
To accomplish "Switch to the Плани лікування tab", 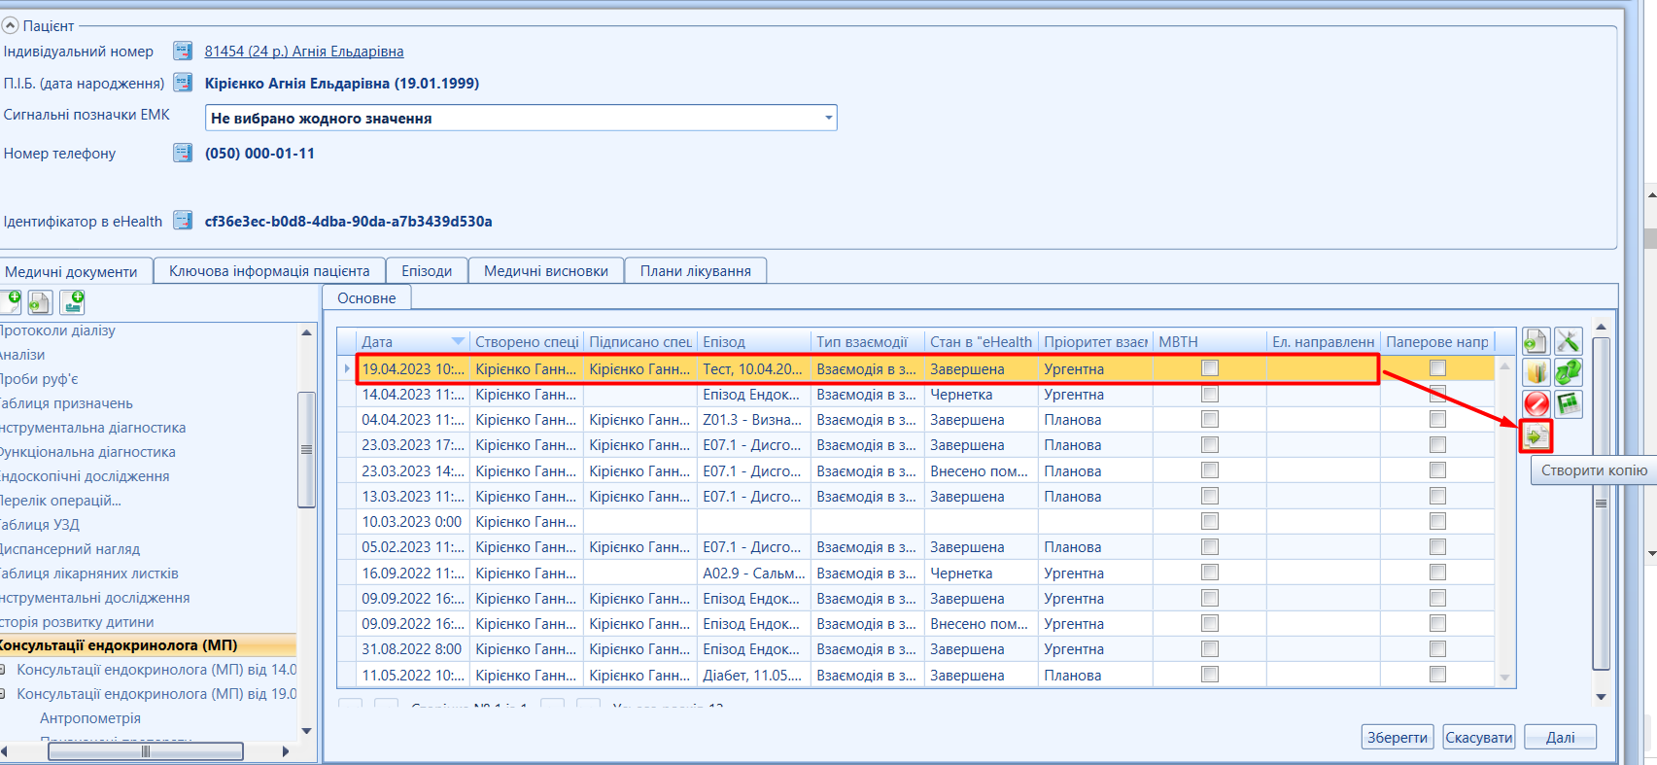I will click(x=696, y=270).
